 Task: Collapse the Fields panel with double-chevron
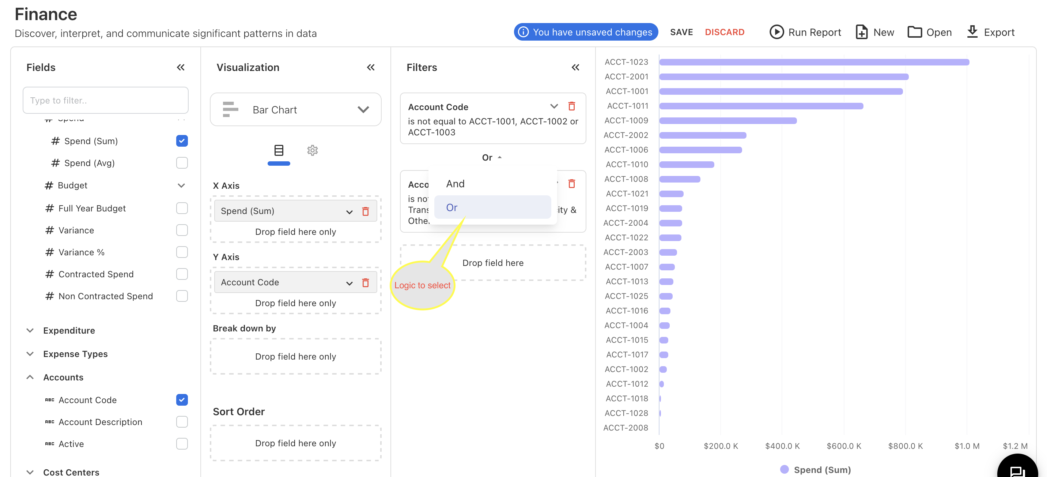pos(181,68)
